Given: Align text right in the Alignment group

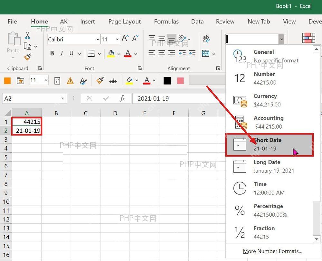Looking at the screenshot, I should point(172,53).
